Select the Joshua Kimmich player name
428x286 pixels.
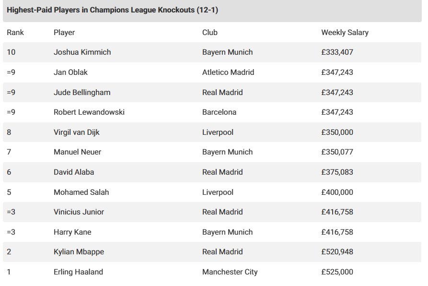tap(82, 52)
